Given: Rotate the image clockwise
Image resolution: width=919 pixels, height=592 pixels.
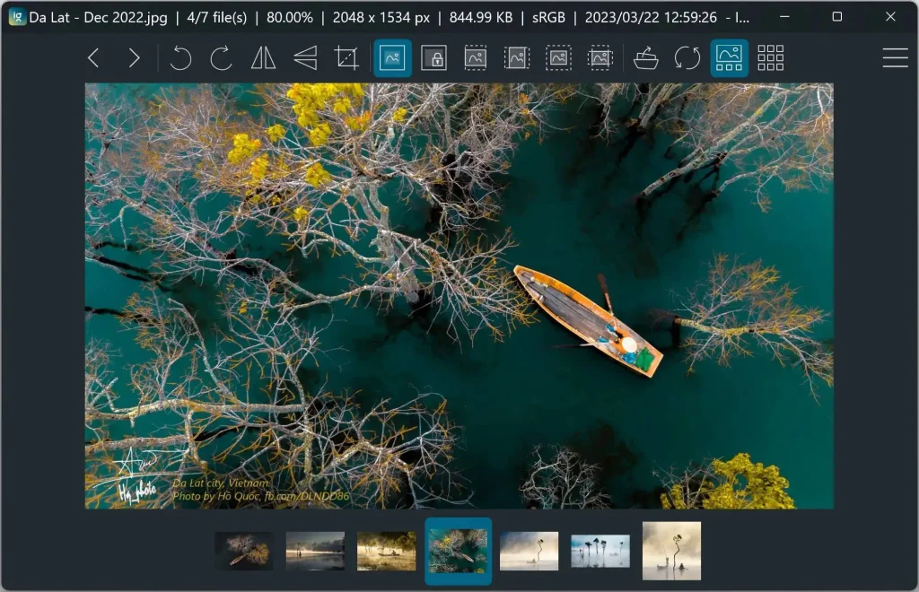Looking at the screenshot, I should pos(222,58).
